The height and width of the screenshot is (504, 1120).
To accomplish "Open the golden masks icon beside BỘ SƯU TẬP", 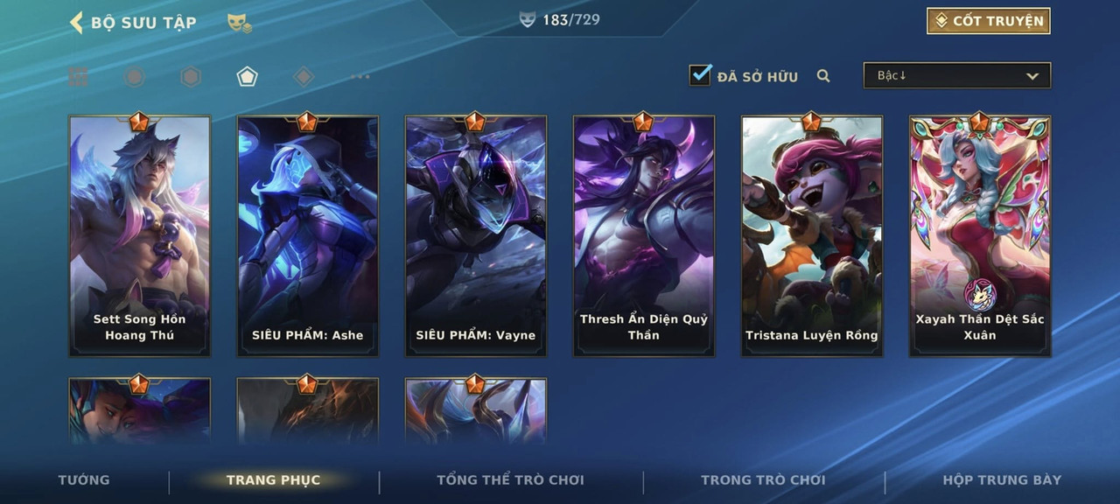I will click(x=240, y=24).
